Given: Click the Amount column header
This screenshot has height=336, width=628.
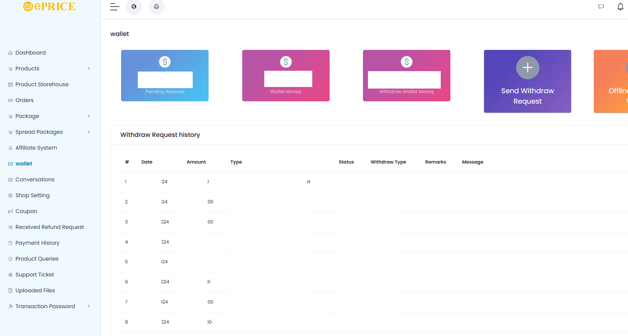Looking at the screenshot, I should (196, 162).
